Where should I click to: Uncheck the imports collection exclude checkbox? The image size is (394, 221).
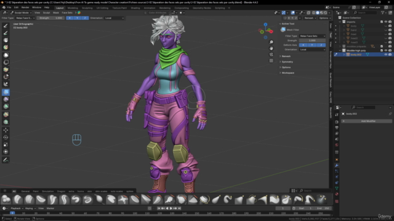point(382,22)
